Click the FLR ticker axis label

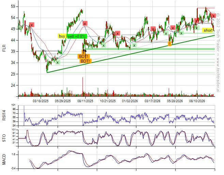click(4, 48)
